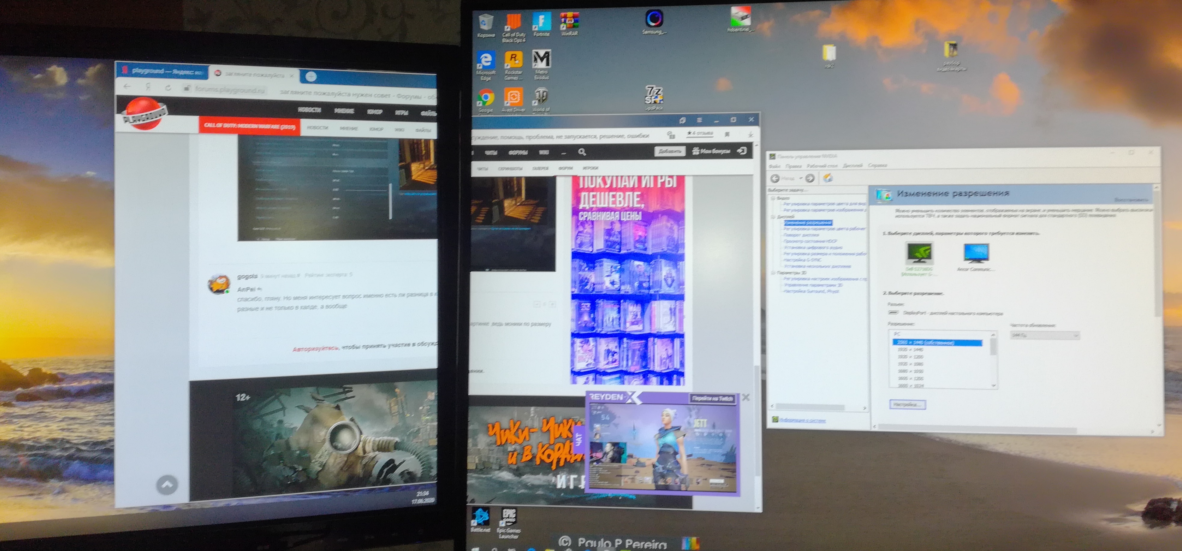Click the search magnifier on the site header

pyautogui.click(x=582, y=152)
